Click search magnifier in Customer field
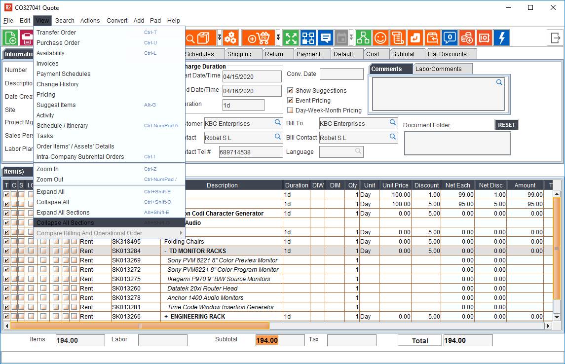 pyautogui.click(x=278, y=123)
